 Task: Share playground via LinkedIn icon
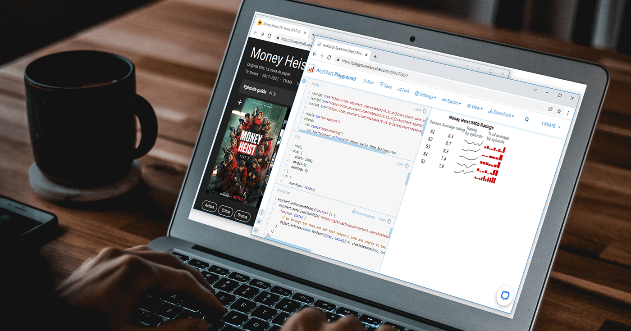(x=256, y=230)
